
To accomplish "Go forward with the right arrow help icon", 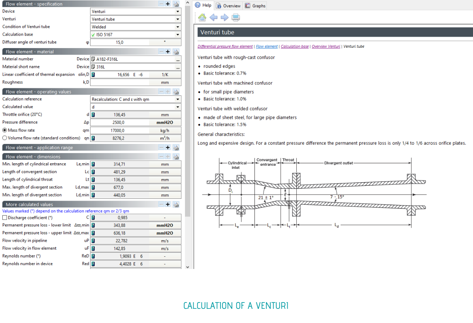I will click(x=224, y=17).
